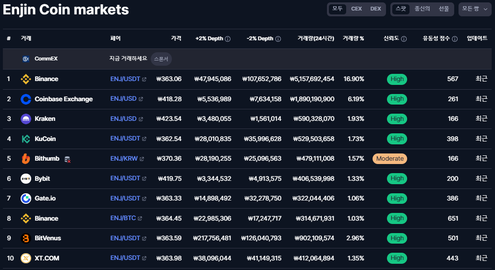Click the KuCoin logo icon
This screenshot has height=270, width=495.
click(x=26, y=139)
